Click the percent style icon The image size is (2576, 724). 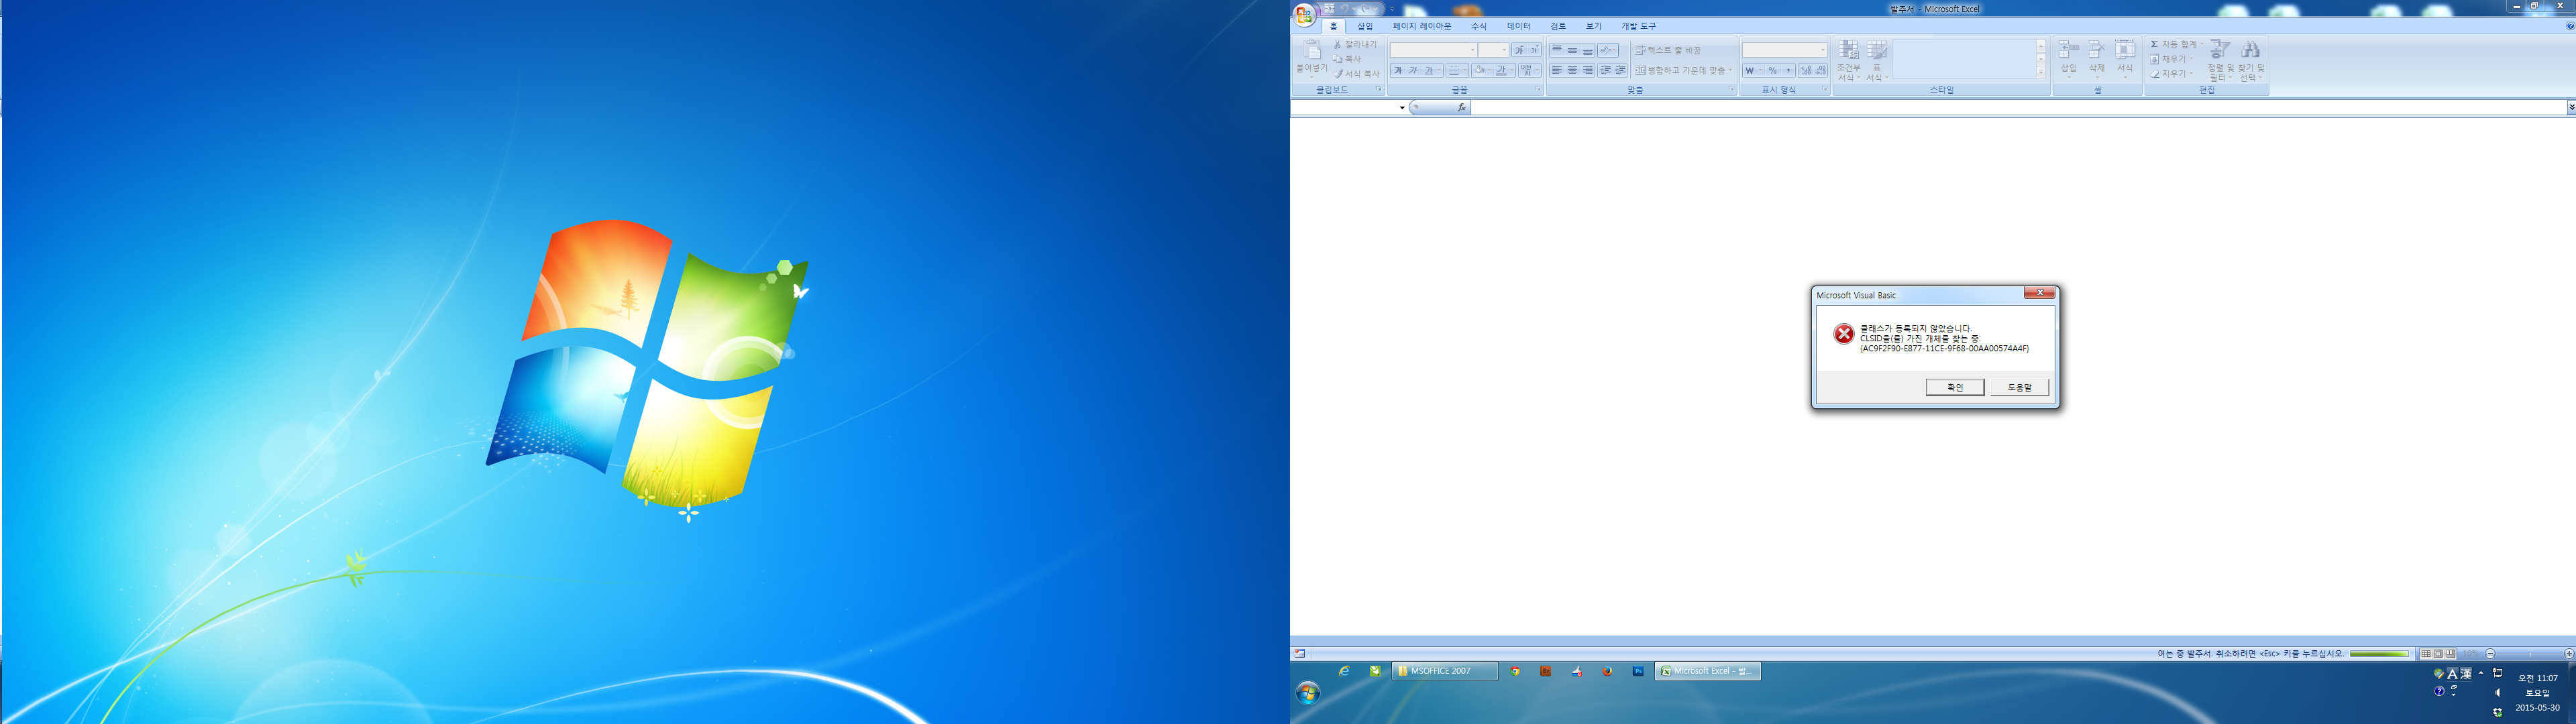tap(1772, 70)
